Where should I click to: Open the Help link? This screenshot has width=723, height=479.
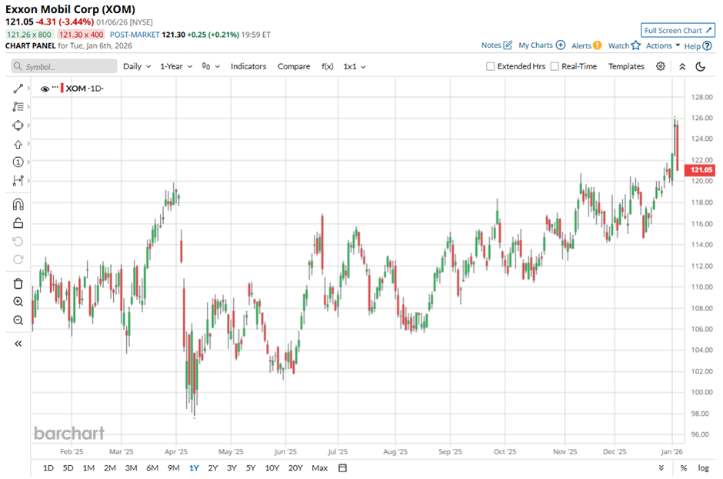698,45
